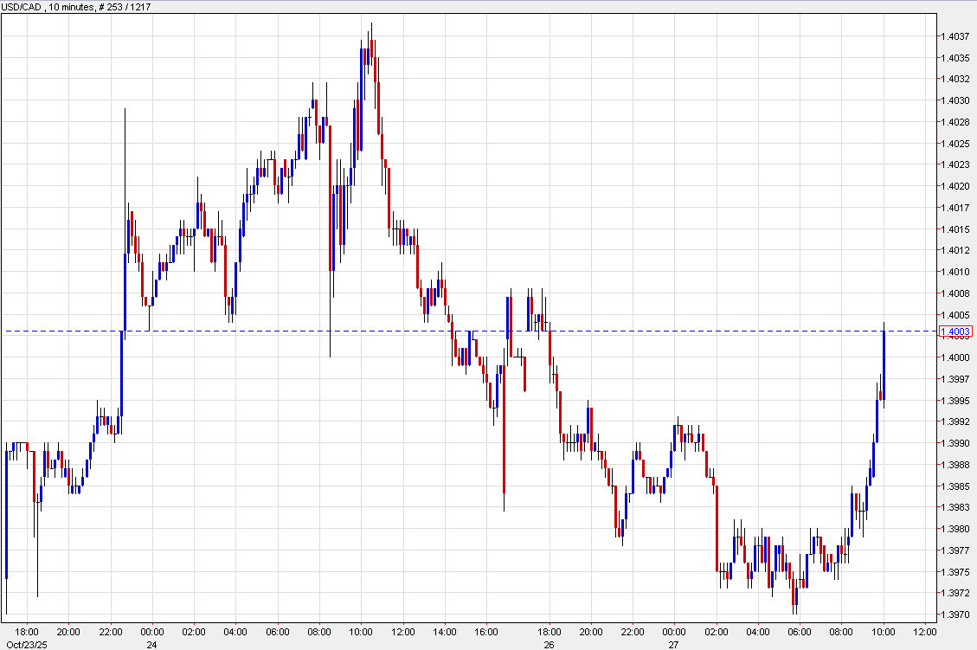Click the 1.4010 price axis label
Viewport: 977px width, 650px height.
(x=955, y=272)
